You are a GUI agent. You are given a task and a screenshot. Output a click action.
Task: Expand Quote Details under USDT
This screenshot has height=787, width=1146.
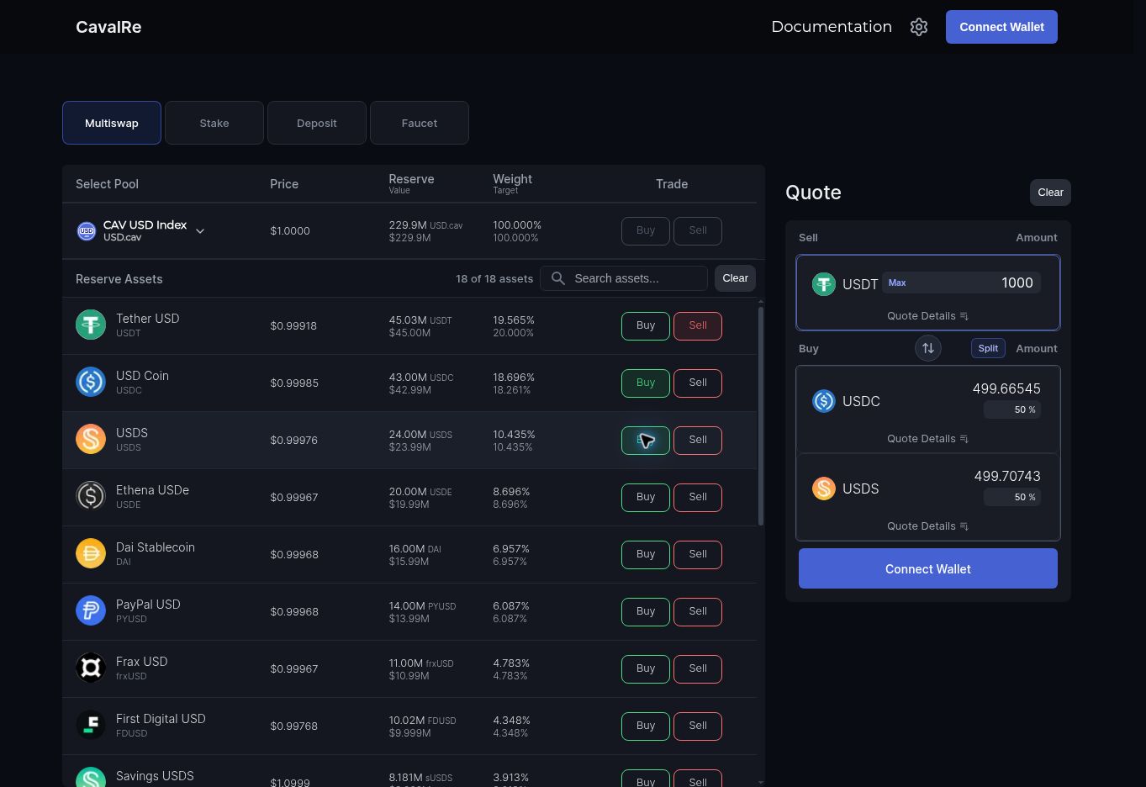click(x=928, y=316)
